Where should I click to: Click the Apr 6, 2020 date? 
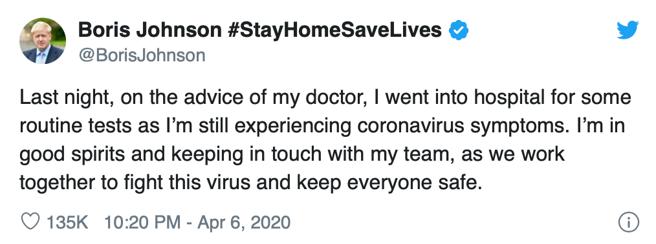point(244,222)
